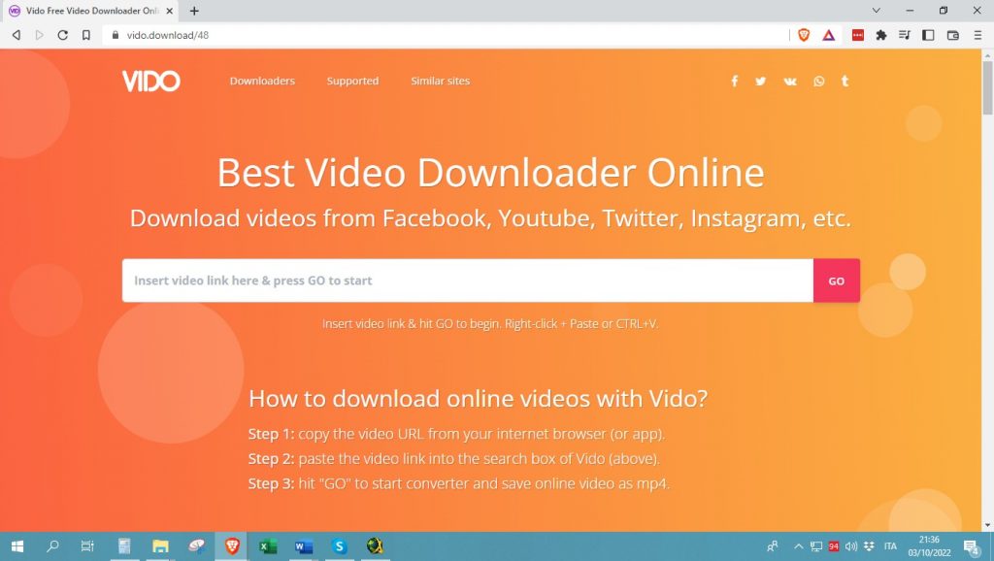Click the Facebook share icon

click(x=735, y=82)
